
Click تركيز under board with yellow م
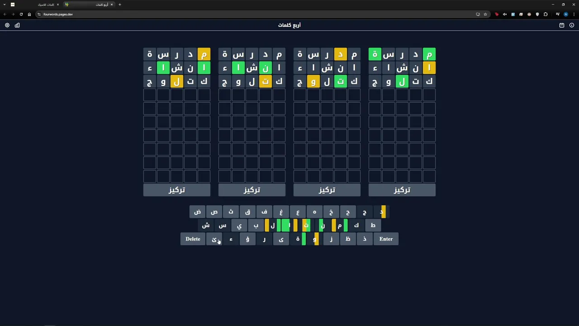click(x=177, y=190)
